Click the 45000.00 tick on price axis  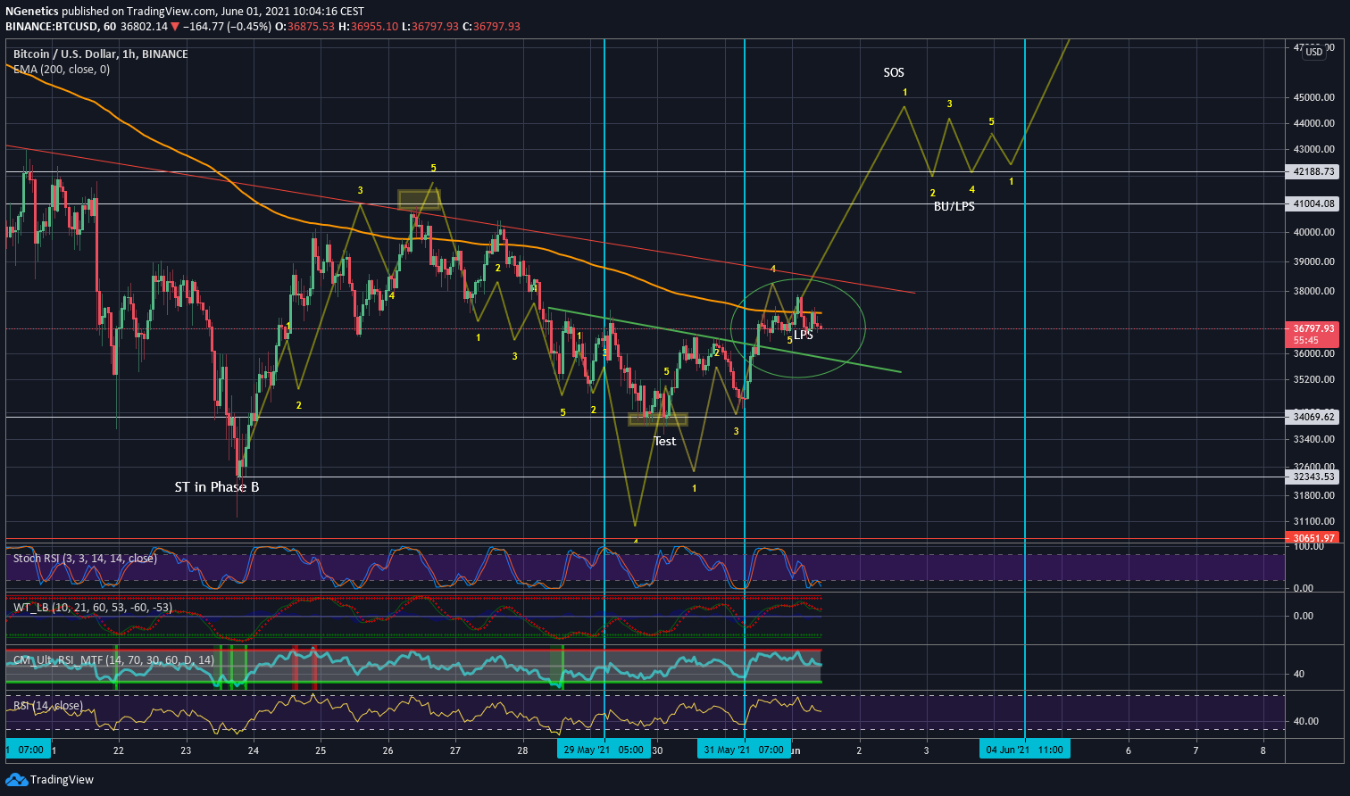(x=1314, y=97)
